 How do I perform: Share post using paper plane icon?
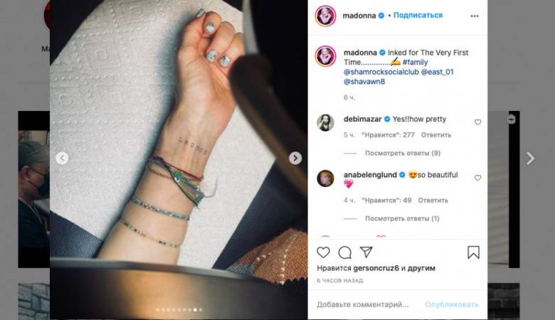pos(366,252)
